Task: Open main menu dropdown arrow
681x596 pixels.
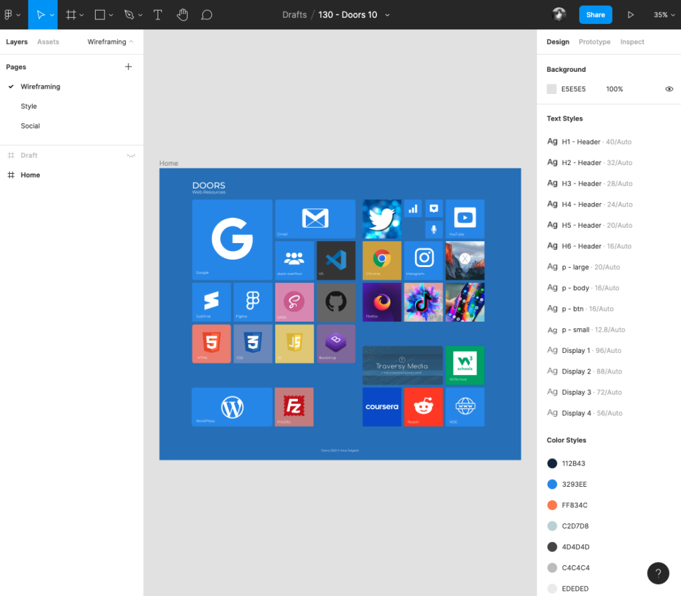Action: point(18,15)
